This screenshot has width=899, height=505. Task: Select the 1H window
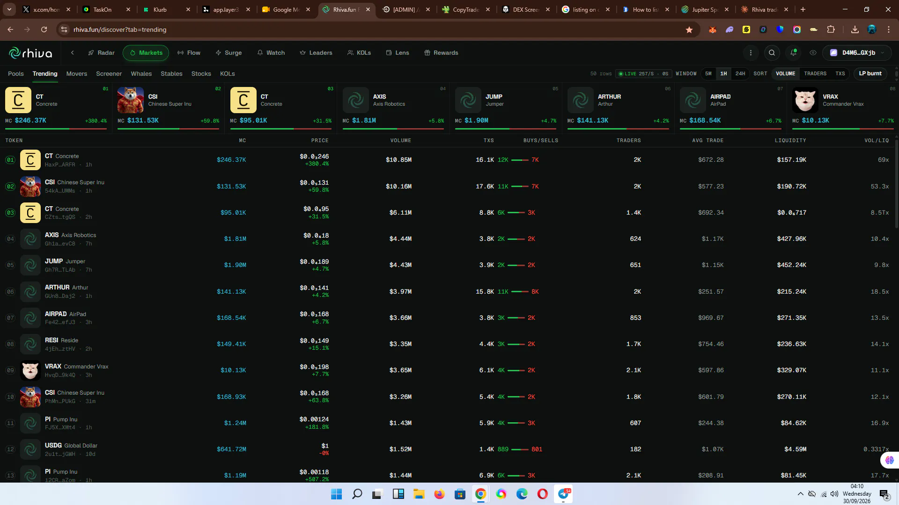(723, 74)
